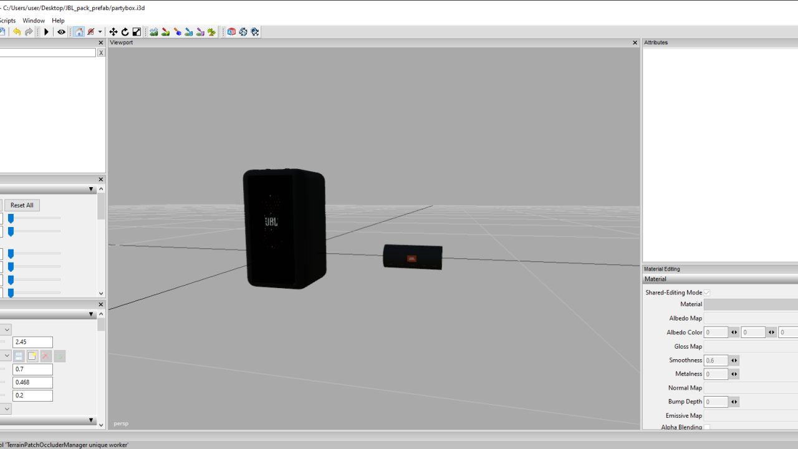The width and height of the screenshot is (798, 449).
Task: Activate the blue-blob terrain brush icon
Action: (177, 32)
